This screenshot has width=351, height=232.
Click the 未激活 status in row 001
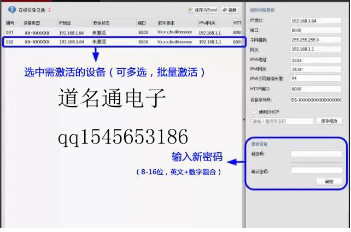99,33
